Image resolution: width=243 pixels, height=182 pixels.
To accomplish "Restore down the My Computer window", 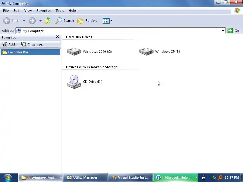I will pos(226,2).
